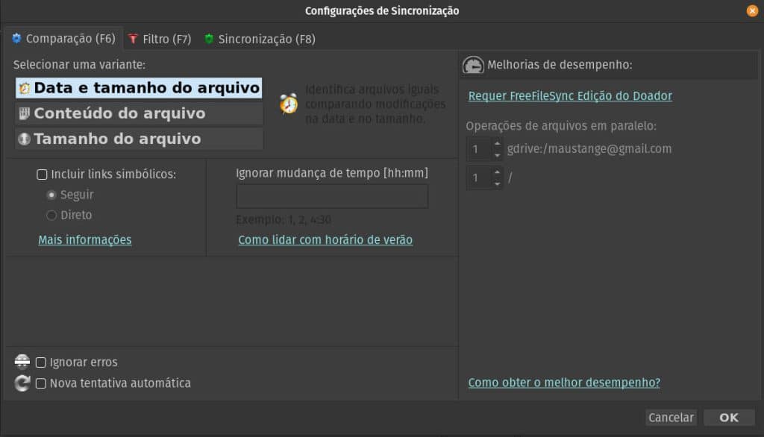This screenshot has height=437, width=764.
Task: Confirm settings with the OK button
Action: (729, 418)
